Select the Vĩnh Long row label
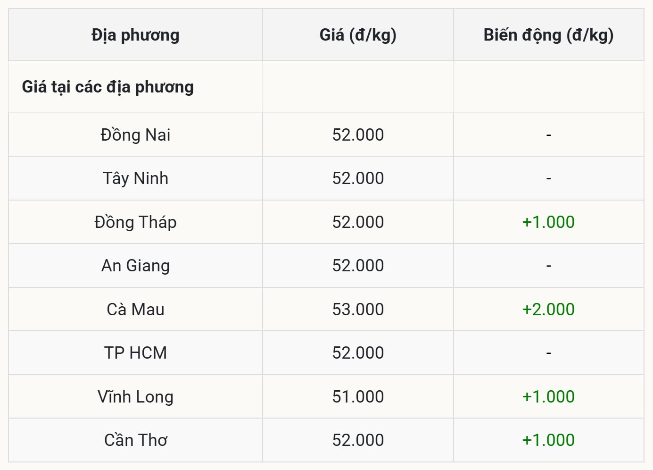The width and height of the screenshot is (653, 470). 135,397
